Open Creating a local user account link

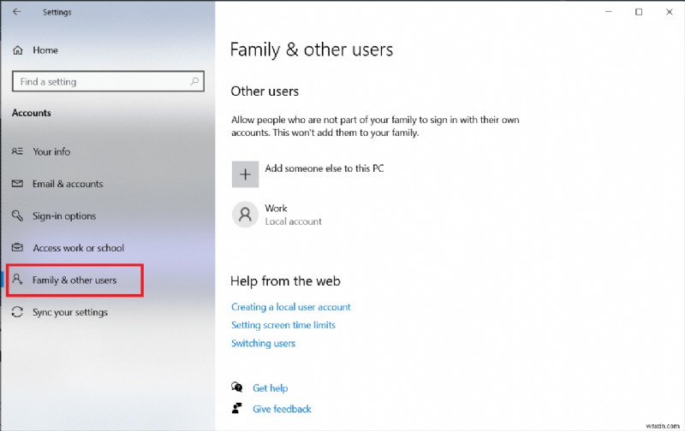click(291, 307)
